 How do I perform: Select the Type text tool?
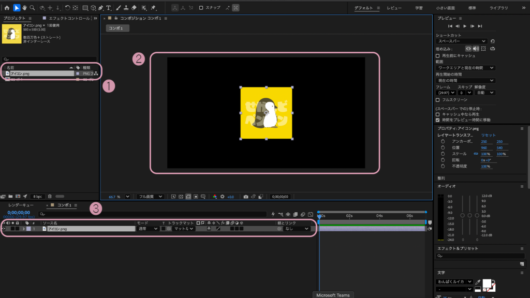pyautogui.click(x=109, y=7)
